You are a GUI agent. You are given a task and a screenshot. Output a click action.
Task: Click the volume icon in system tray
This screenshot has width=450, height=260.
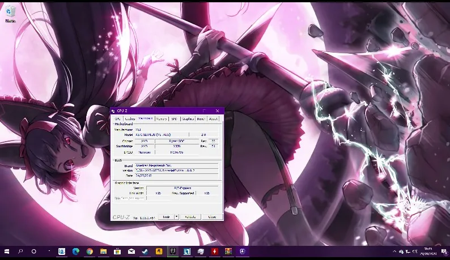(x=415, y=251)
